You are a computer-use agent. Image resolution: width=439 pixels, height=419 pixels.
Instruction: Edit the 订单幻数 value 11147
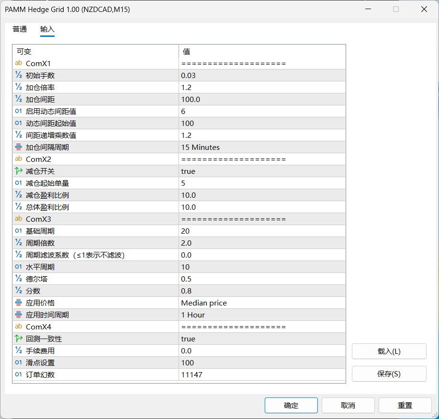tap(262, 374)
